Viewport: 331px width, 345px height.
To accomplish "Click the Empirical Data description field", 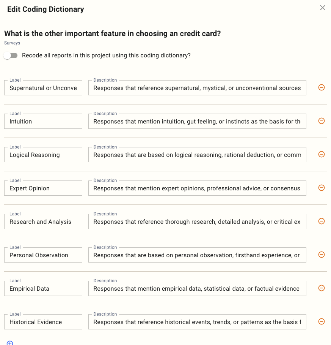I will click(x=197, y=289).
